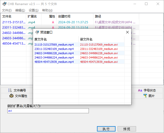Click new name 23011-332483109_medium.avi
The height and width of the screenshot is (133, 164).
[x=99, y=49]
